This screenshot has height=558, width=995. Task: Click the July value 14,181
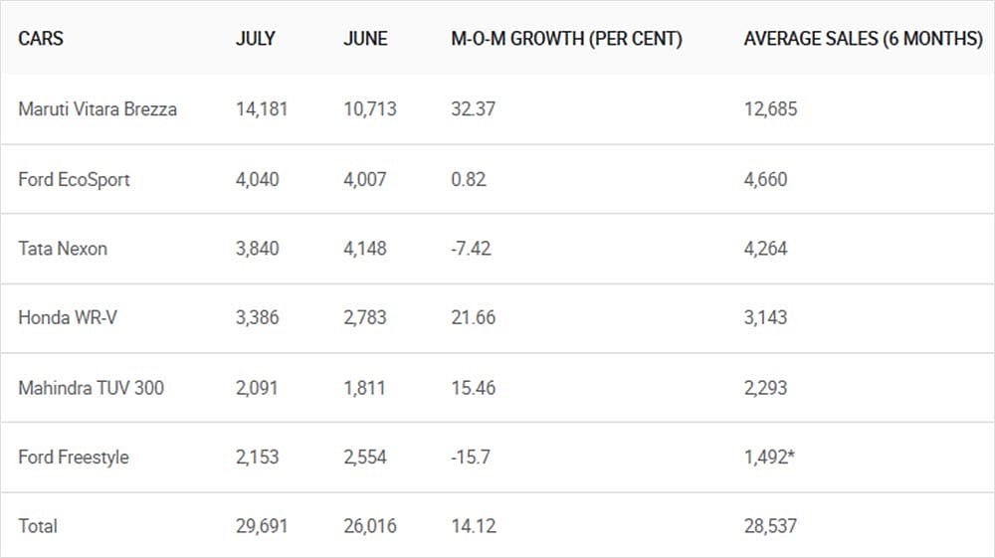(x=262, y=109)
